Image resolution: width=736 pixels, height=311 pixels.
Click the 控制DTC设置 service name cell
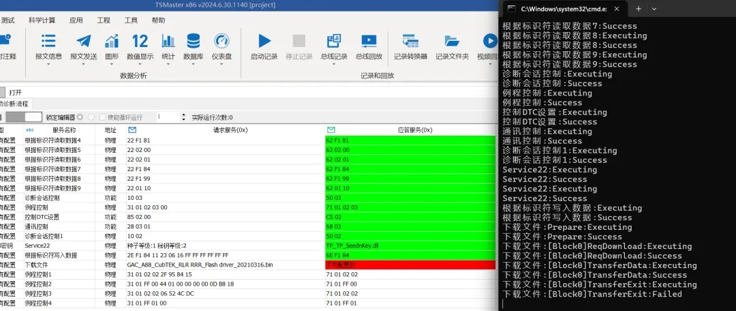click(42, 217)
